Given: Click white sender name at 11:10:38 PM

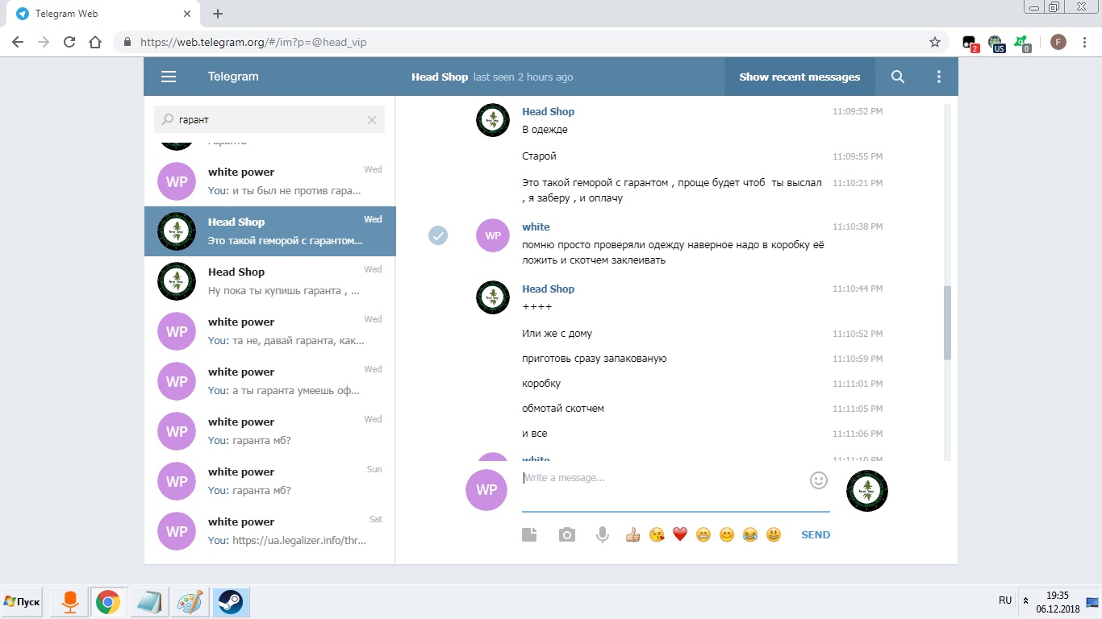Looking at the screenshot, I should [x=536, y=227].
